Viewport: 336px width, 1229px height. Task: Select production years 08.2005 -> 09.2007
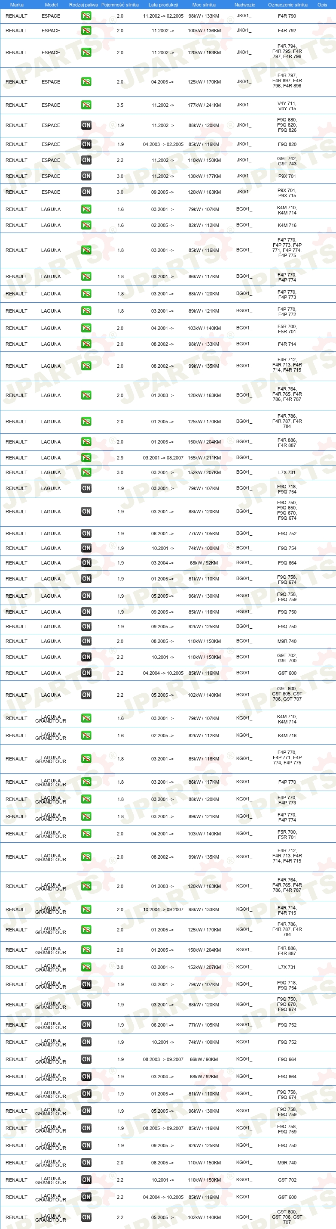(x=163, y=1128)
